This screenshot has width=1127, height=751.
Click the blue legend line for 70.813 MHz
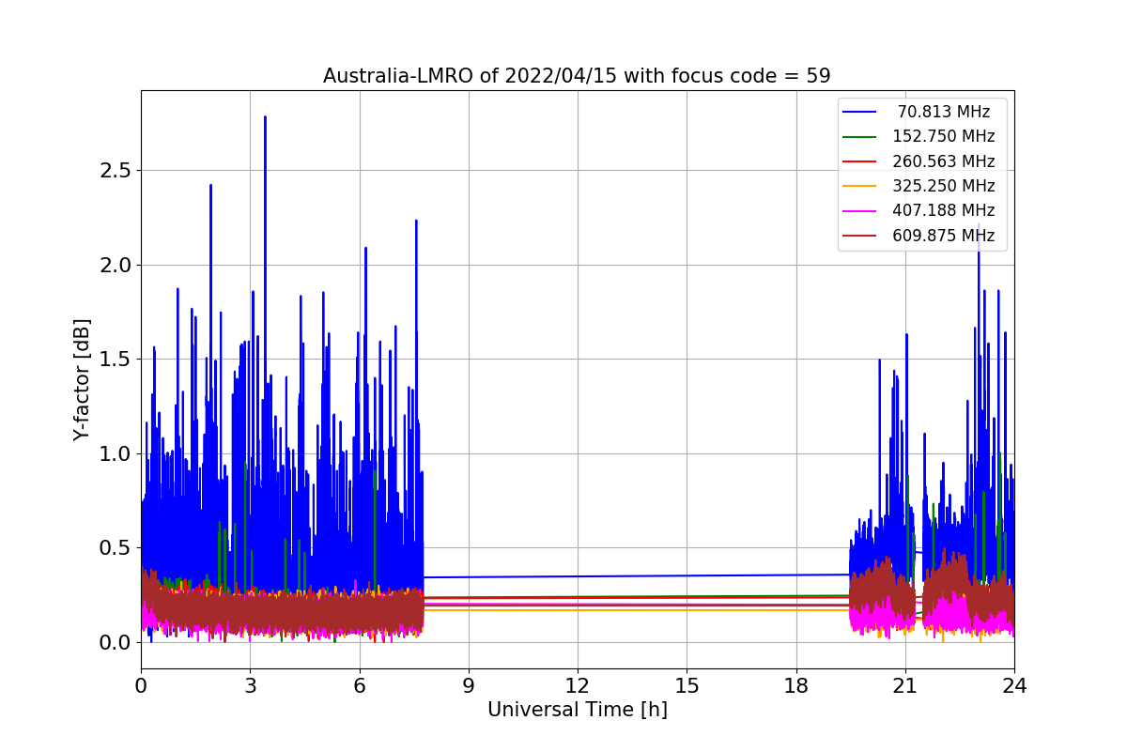click(x=860, y=112)
